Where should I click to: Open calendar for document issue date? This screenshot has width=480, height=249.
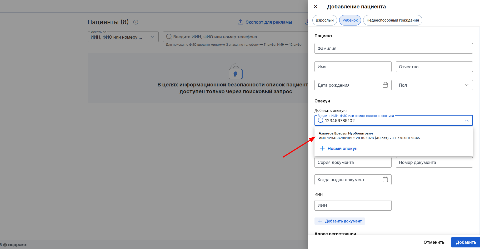[x=385, y=180]
